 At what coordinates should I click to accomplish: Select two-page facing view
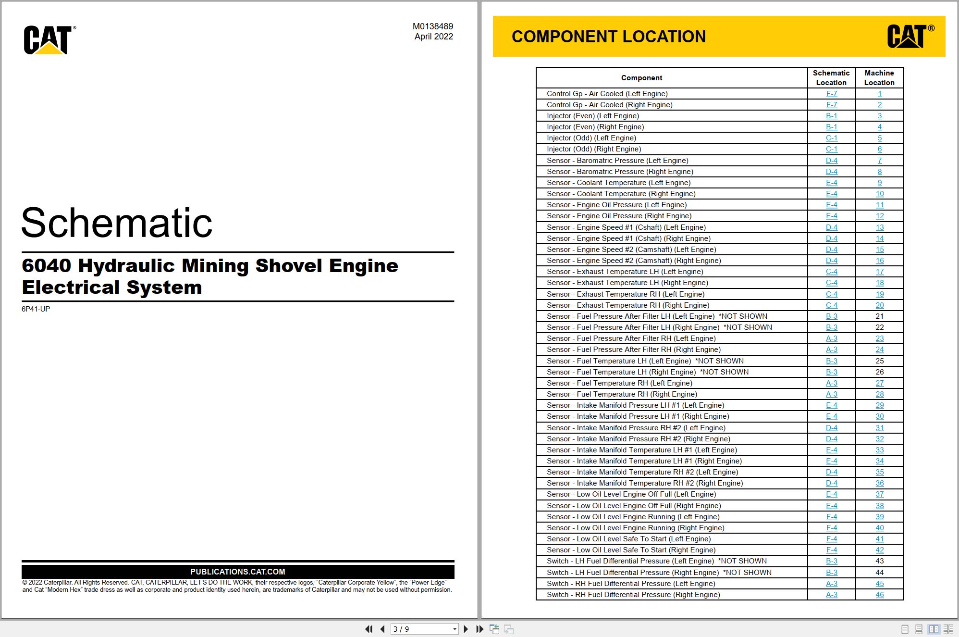(934, 629)
